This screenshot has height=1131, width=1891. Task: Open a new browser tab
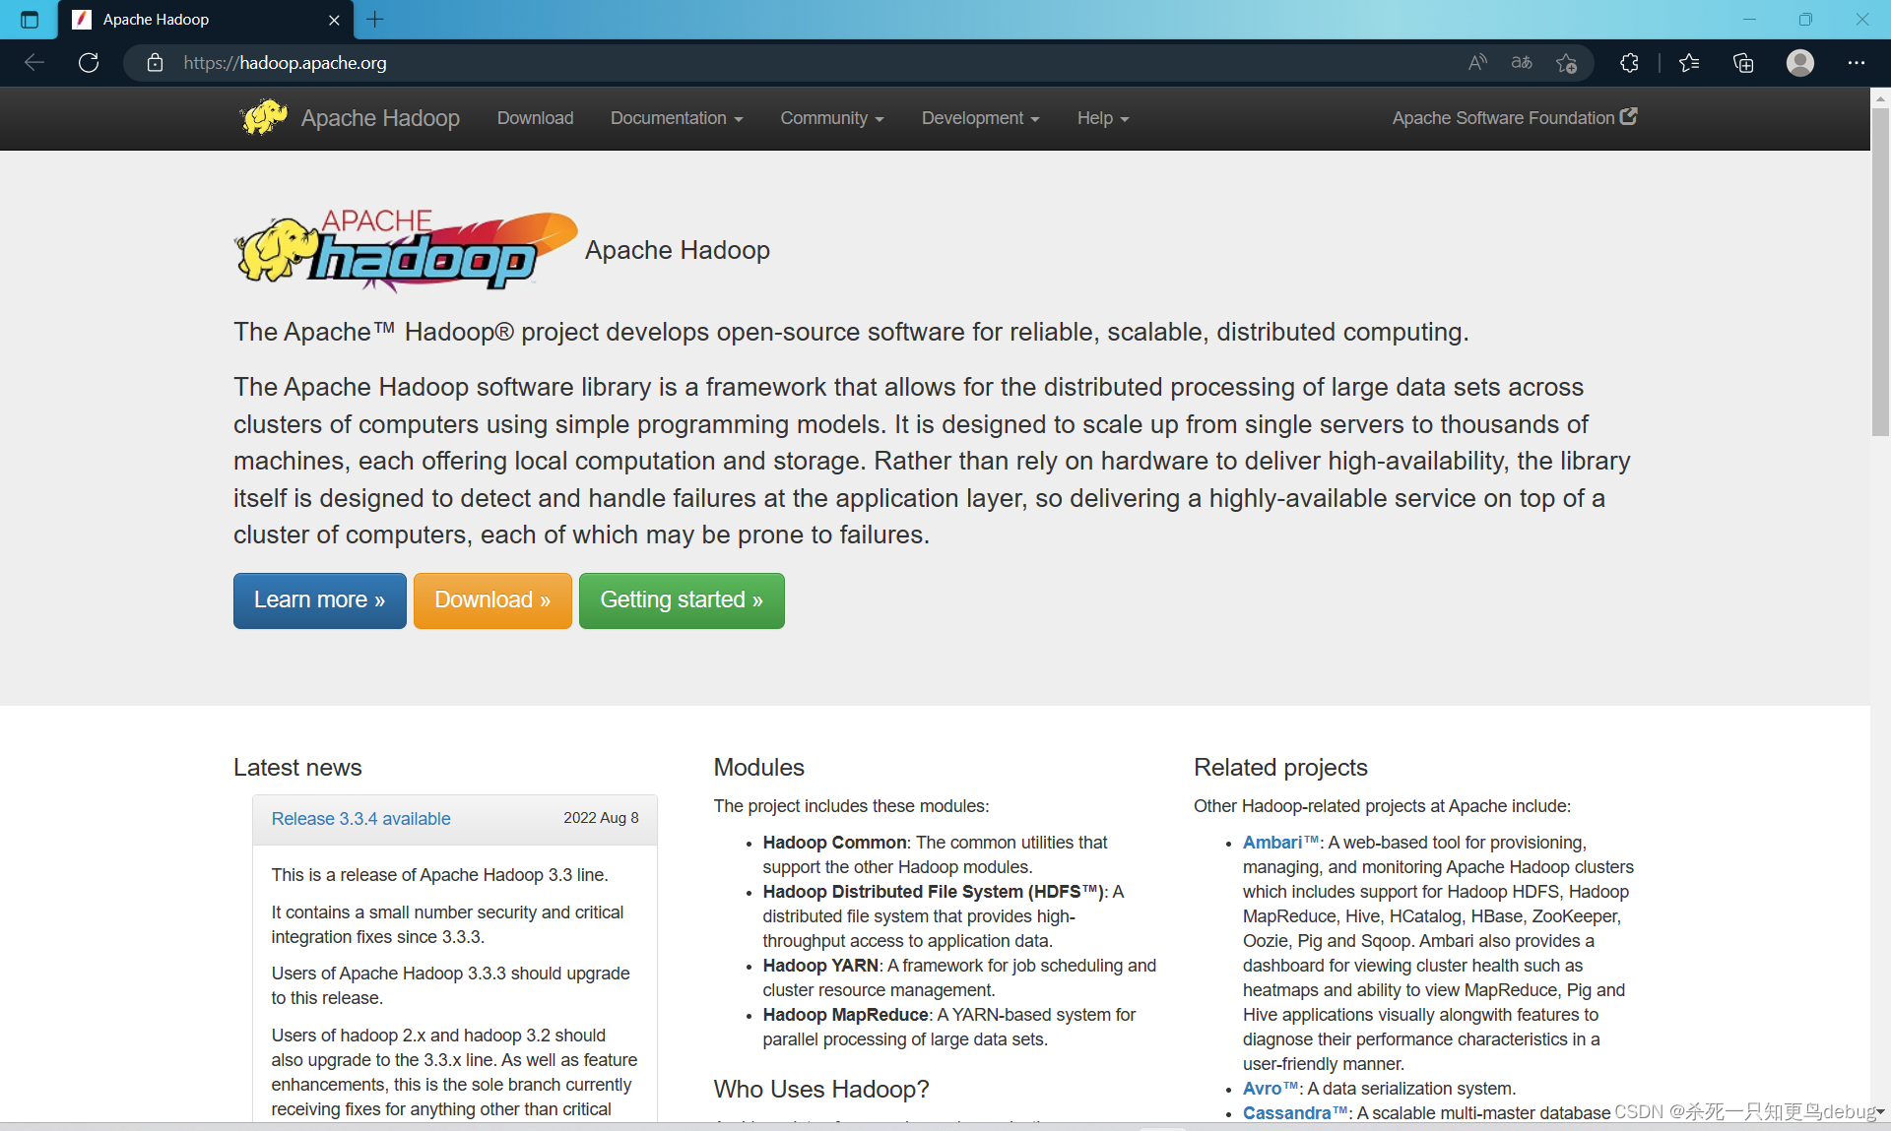click(374, 20)
